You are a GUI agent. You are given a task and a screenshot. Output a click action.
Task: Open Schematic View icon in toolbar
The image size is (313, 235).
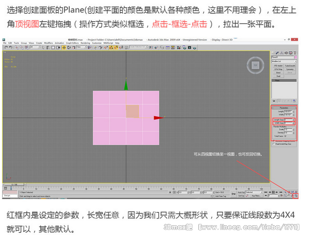tap(173, 48)
